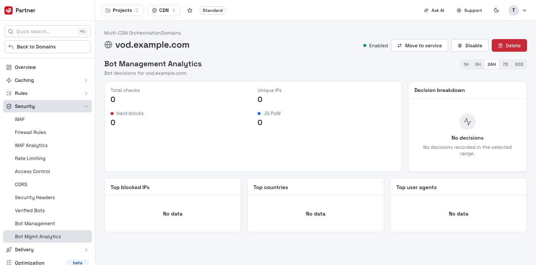Delete the domain

509,45
